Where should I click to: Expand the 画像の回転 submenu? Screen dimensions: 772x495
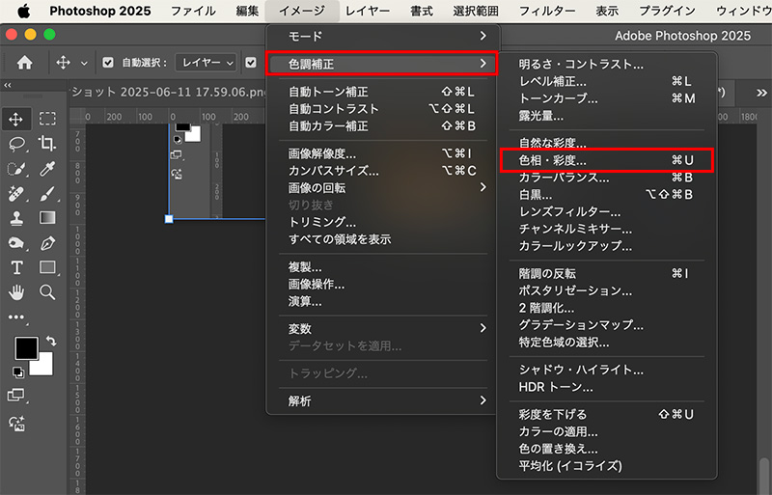pos(383,187)
